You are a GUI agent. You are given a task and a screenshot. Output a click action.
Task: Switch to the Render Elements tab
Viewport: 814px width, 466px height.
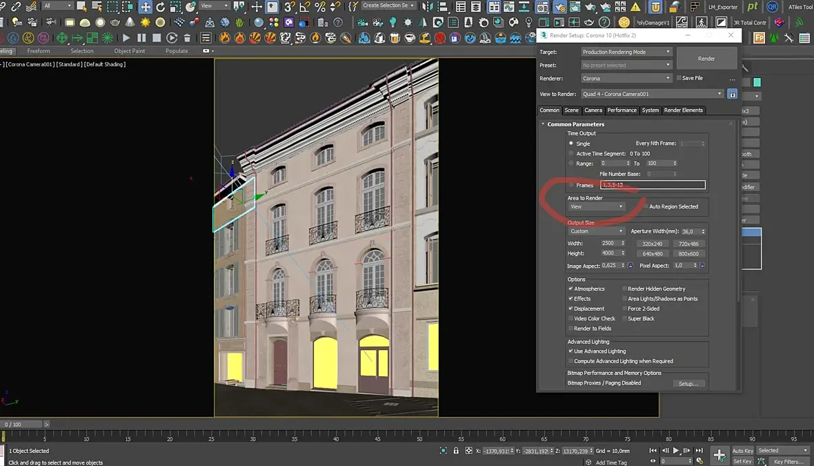click(683, 110)
